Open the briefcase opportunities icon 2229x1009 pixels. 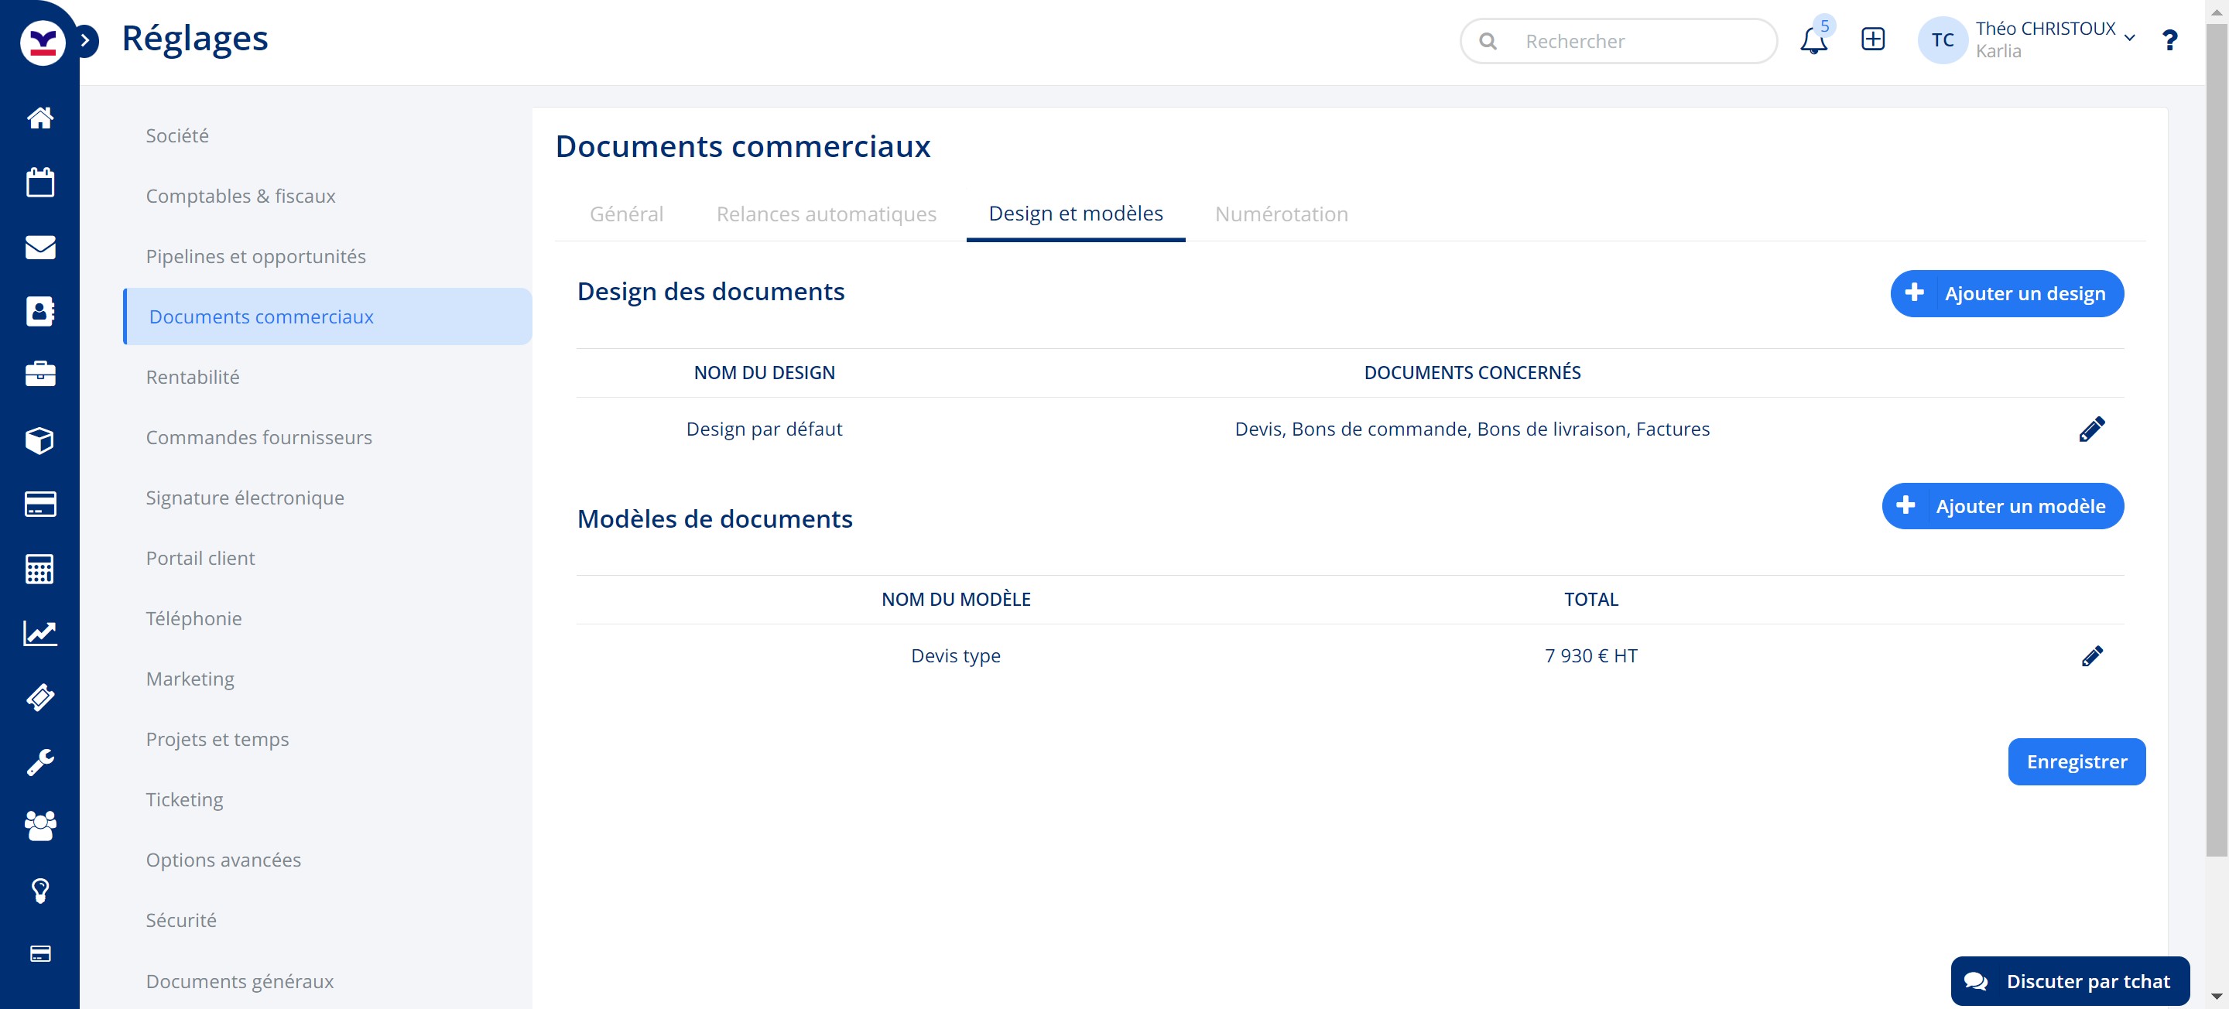(39, 375)
